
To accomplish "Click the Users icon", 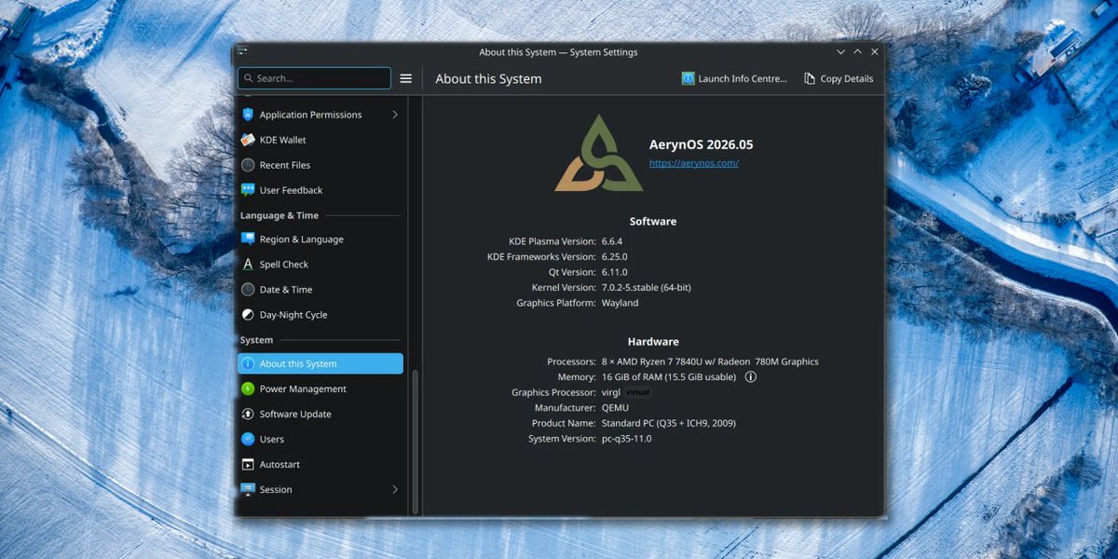I will click(x=248, y=439).
